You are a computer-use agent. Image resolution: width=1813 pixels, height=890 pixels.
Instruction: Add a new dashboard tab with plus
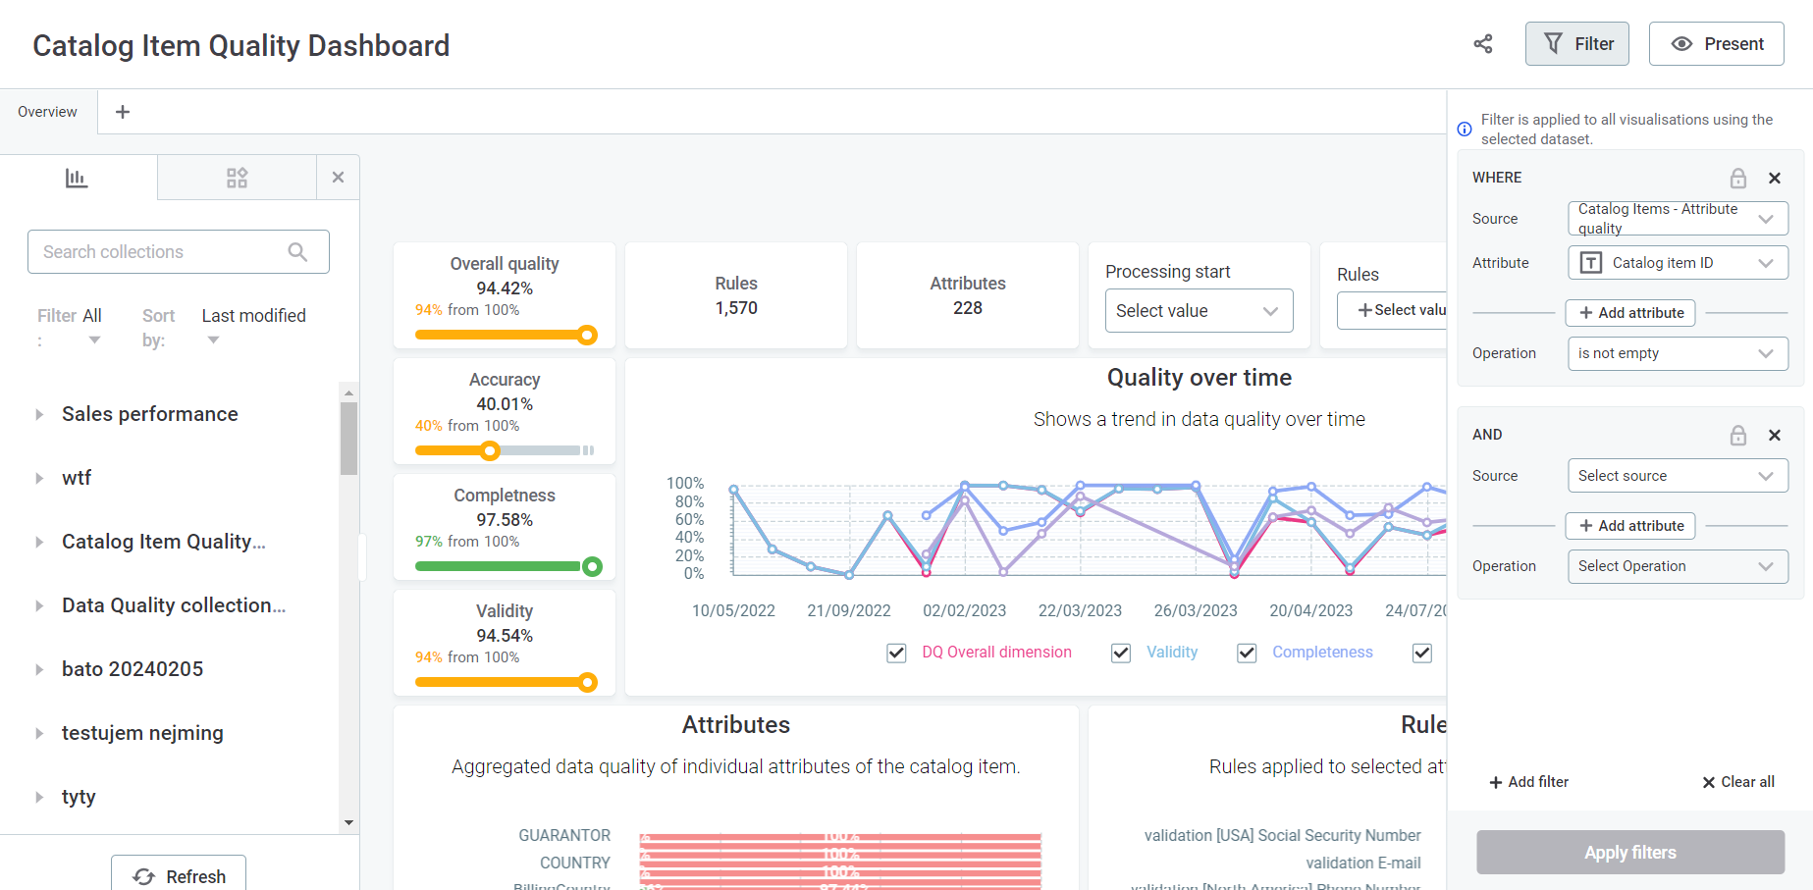click(x=122, y=112)
